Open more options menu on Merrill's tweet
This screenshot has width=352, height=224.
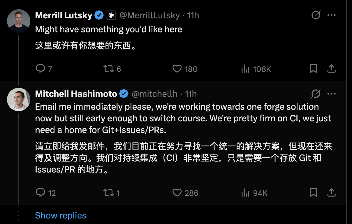pos(332,15)
